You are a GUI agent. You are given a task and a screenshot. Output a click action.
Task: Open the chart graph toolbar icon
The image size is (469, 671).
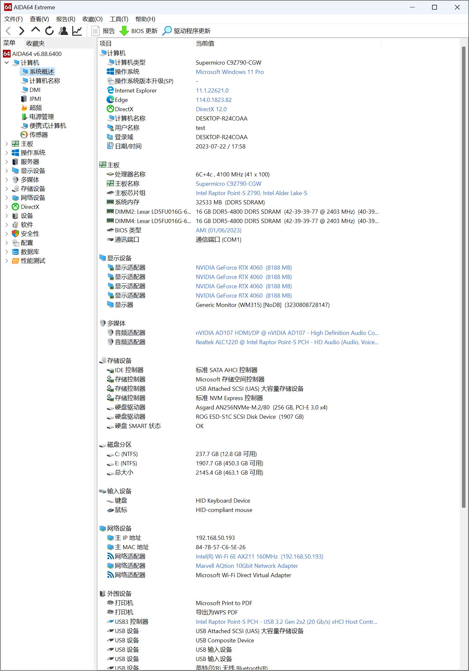pyautogui.click(x=77, y=31)
